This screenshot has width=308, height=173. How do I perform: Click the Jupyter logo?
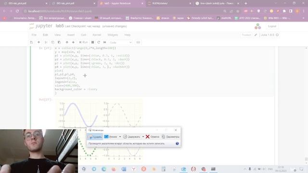[40, 26]
